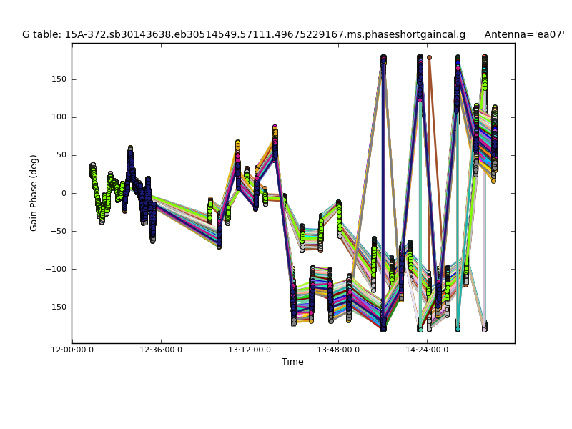Click the dark blue spike peak after 13:48

pyautogui.click(x=383, y=59)
